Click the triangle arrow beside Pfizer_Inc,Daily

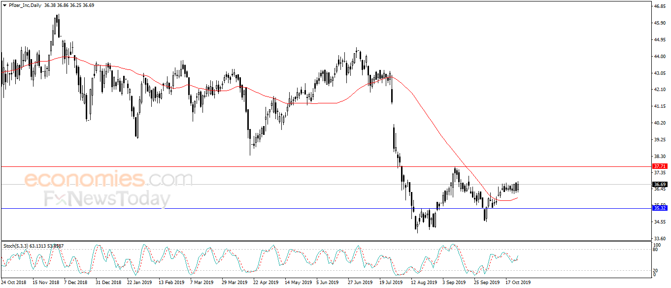[x=4, y=4]
